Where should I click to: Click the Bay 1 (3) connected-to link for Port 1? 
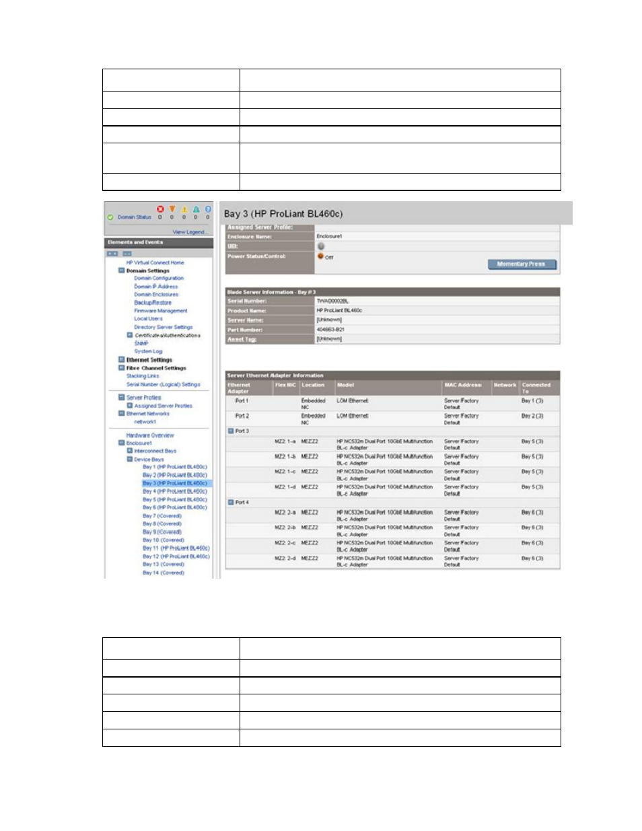coord(532,400)
